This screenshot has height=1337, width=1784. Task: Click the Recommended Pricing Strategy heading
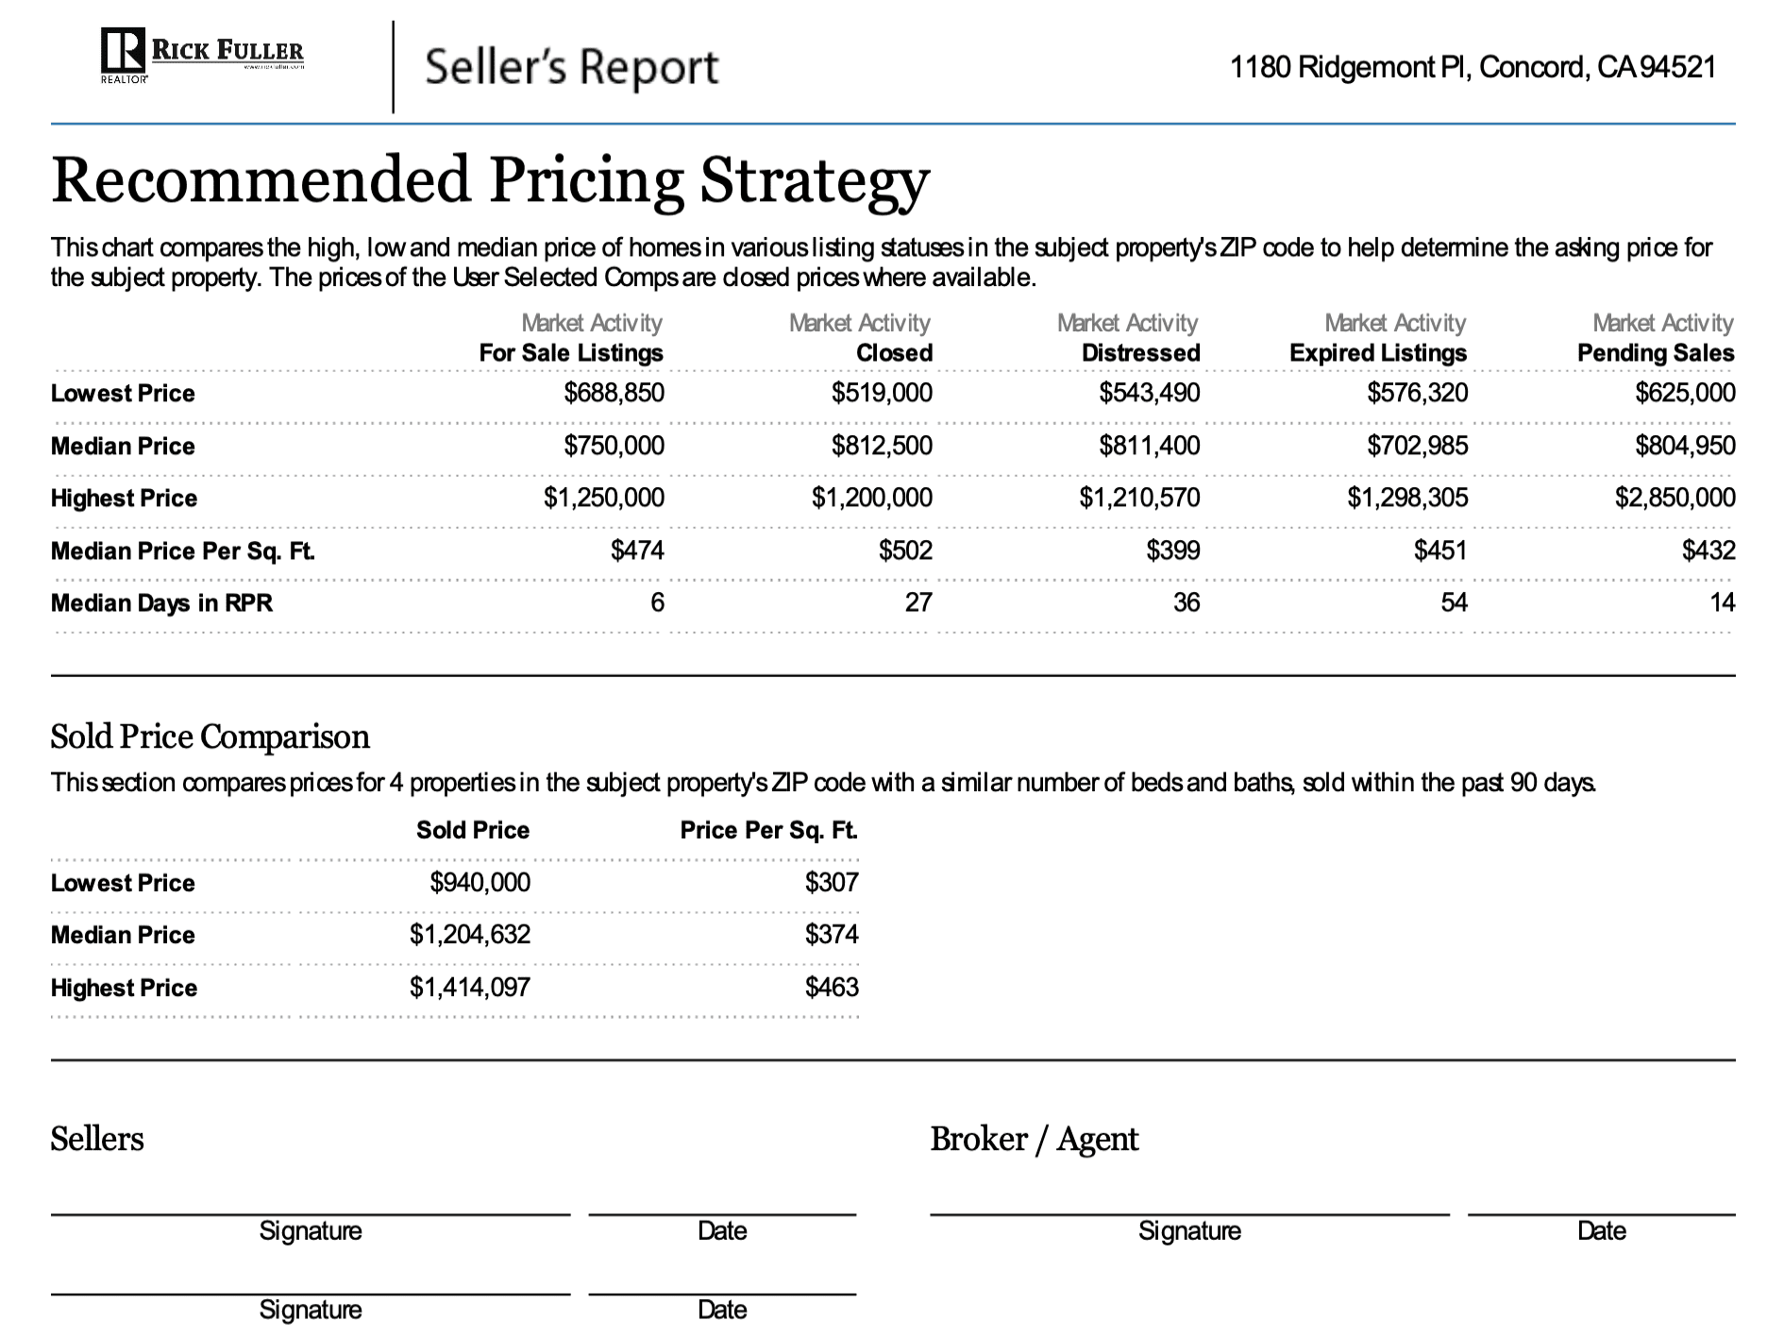(x=490, y=179)
